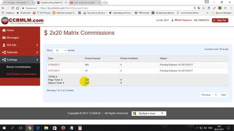Screen dimensions: 234x131
Task: Go back with the browser back arrow
Action: (3, 8)
